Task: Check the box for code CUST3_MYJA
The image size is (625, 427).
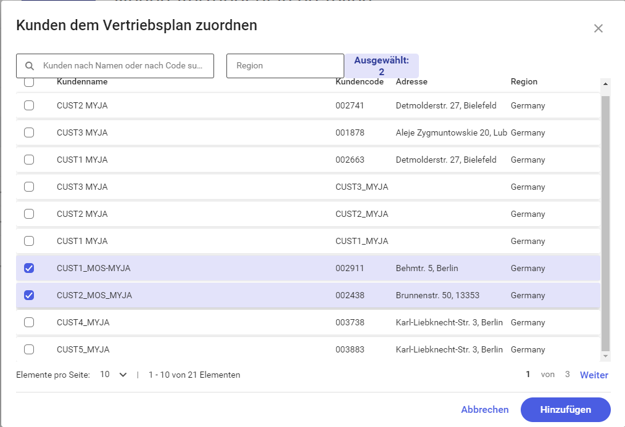Action: click(x=29, y=187)
